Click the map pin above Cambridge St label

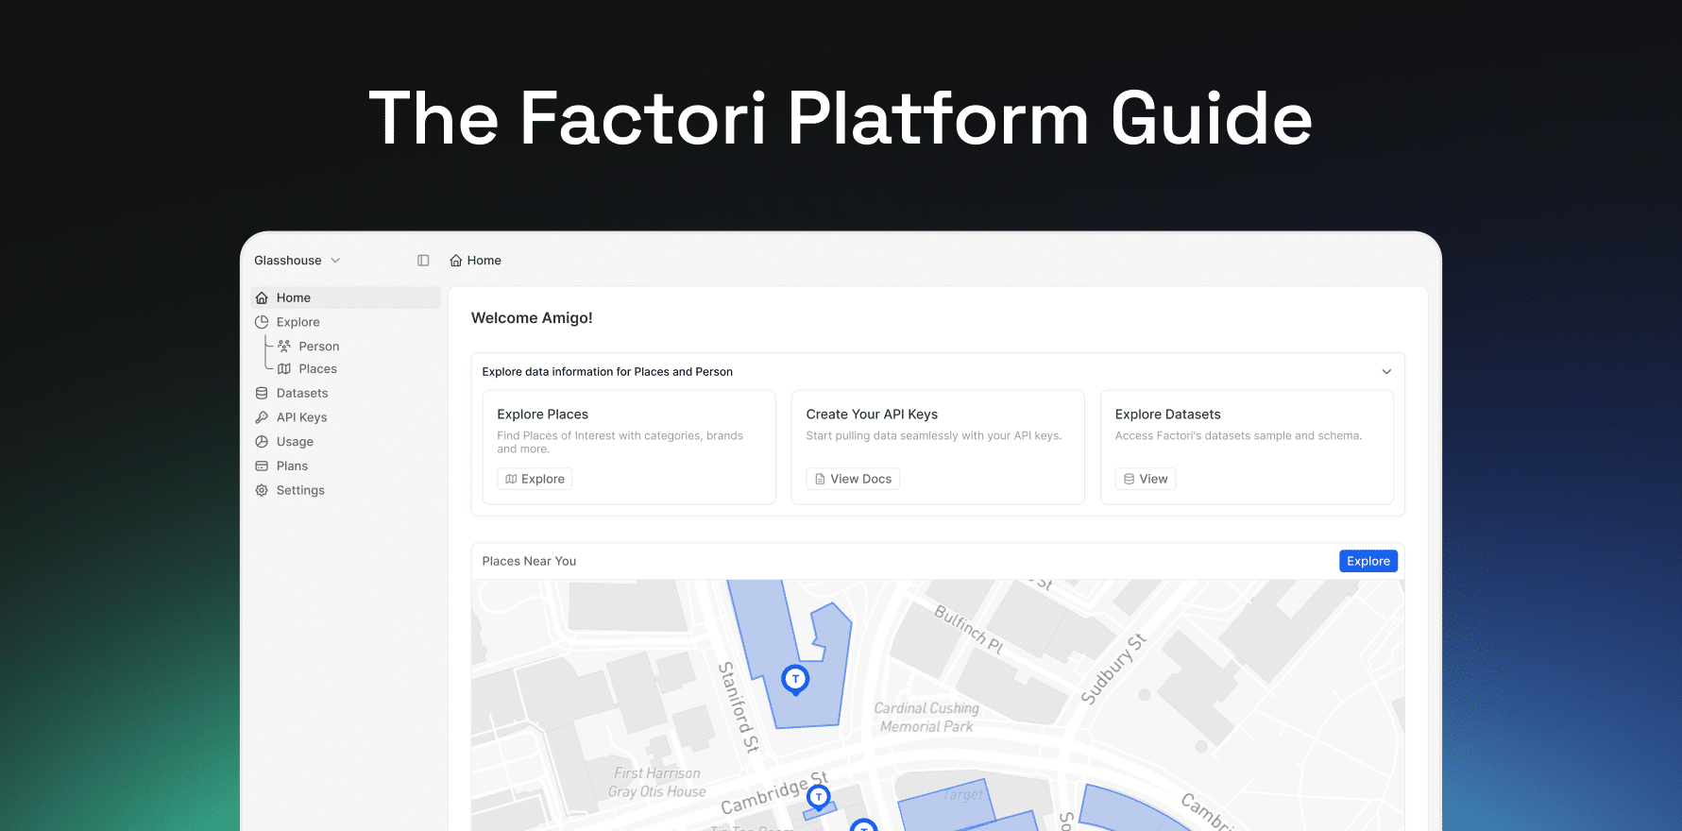coord(819,798)
